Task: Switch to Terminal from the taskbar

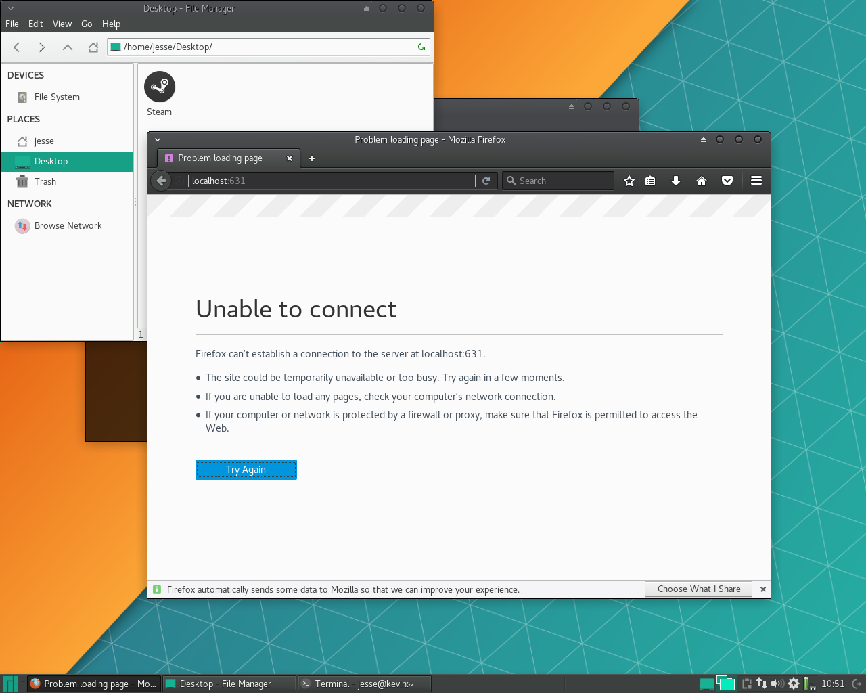Action: (365, 684)
